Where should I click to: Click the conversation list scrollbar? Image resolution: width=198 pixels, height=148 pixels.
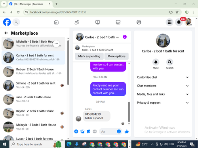(x=68, y=62)
